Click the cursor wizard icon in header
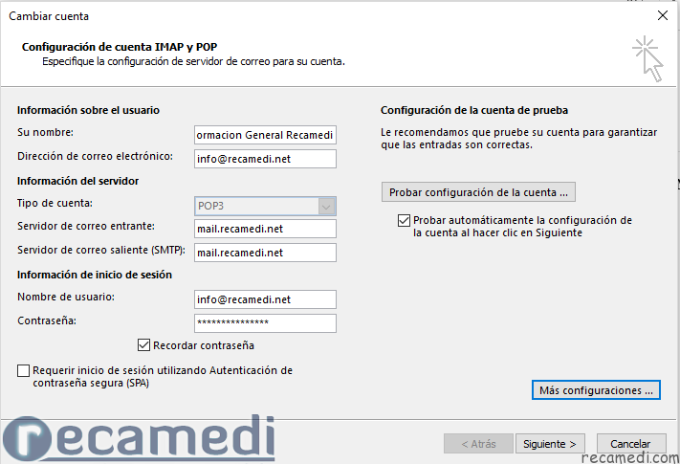 (647, 58)
